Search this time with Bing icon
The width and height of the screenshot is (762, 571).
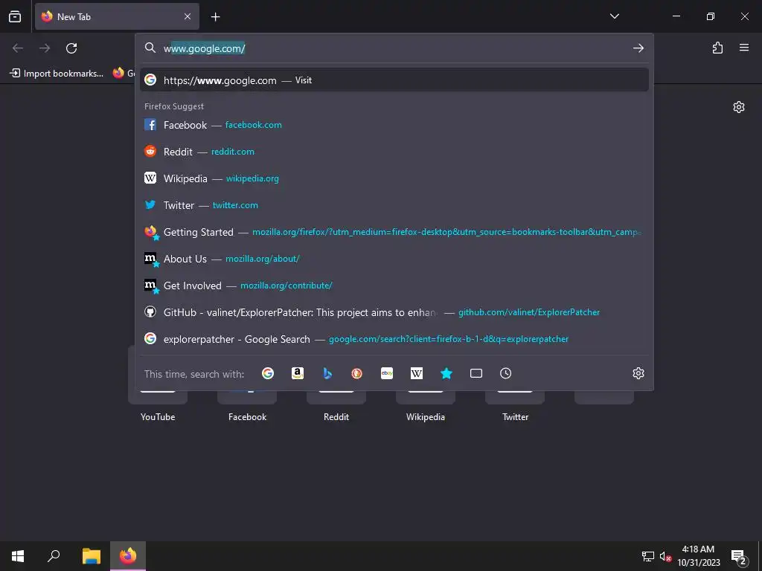click(327, 373)
